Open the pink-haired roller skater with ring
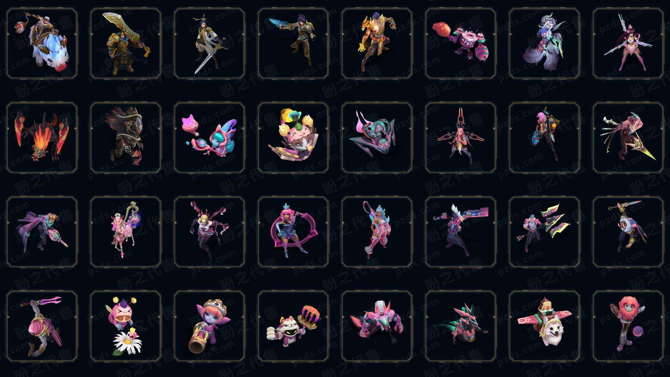670x377 pixels. coord(293,232)
